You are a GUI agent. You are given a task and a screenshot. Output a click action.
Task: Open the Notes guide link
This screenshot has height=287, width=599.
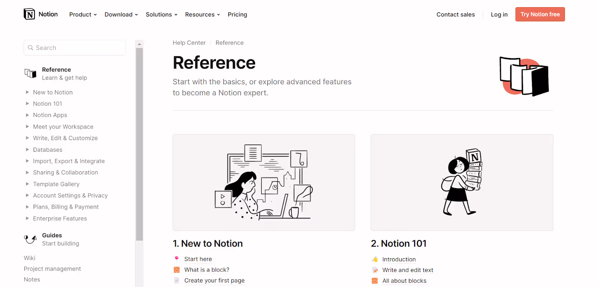(32, 280)
